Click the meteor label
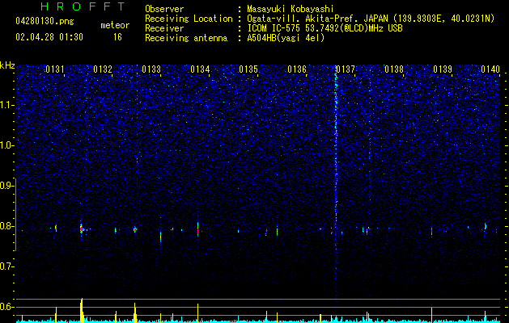Viewport: 509px width, 323px height. (x=115, y=25)
